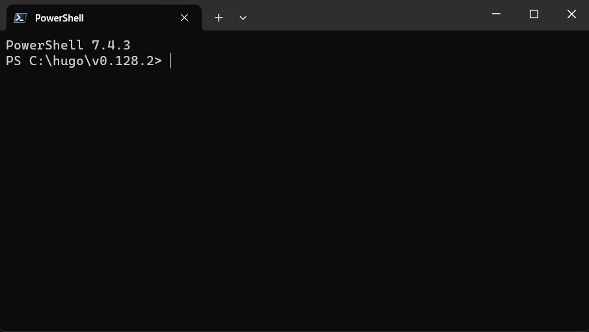Click the PS prefix of the prompt

[14, 61]
